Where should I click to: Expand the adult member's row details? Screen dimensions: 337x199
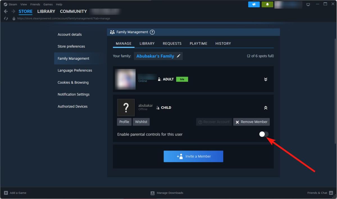(x=265, y=79)
